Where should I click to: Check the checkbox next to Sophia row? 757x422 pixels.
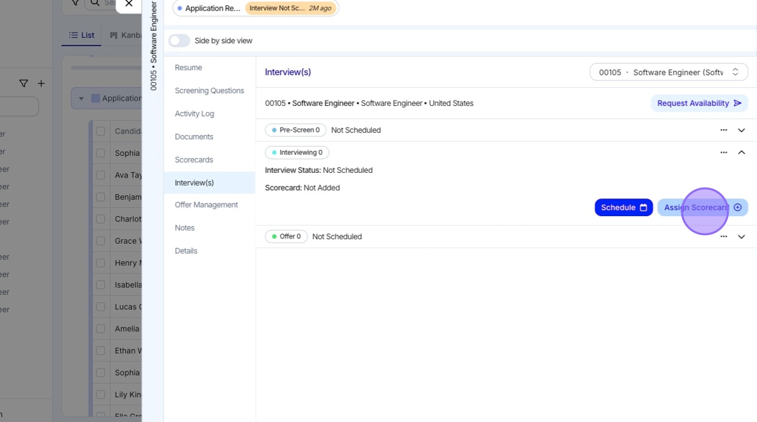coord(101,153)
